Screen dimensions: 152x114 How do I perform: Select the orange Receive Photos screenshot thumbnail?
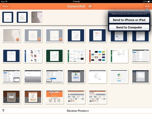coord(54,97)
